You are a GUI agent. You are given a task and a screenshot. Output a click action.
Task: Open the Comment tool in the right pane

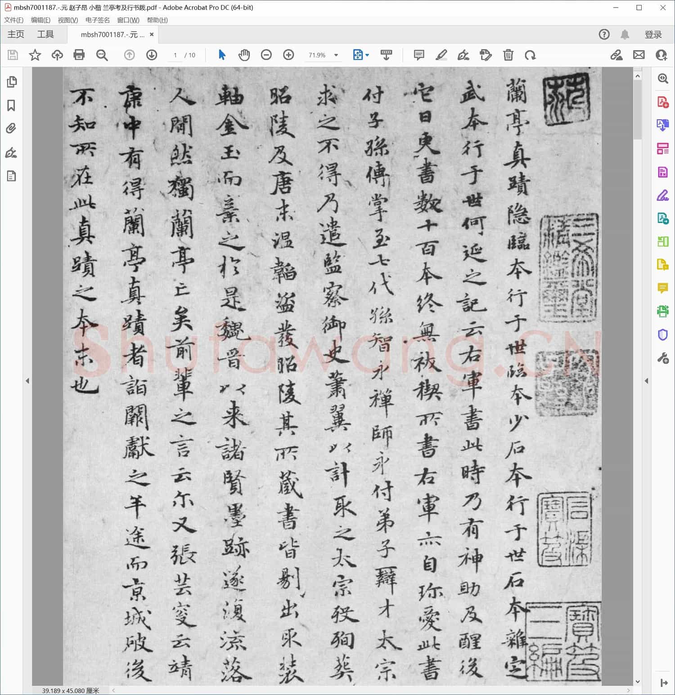pyautogui.click(x=662, y=288)
